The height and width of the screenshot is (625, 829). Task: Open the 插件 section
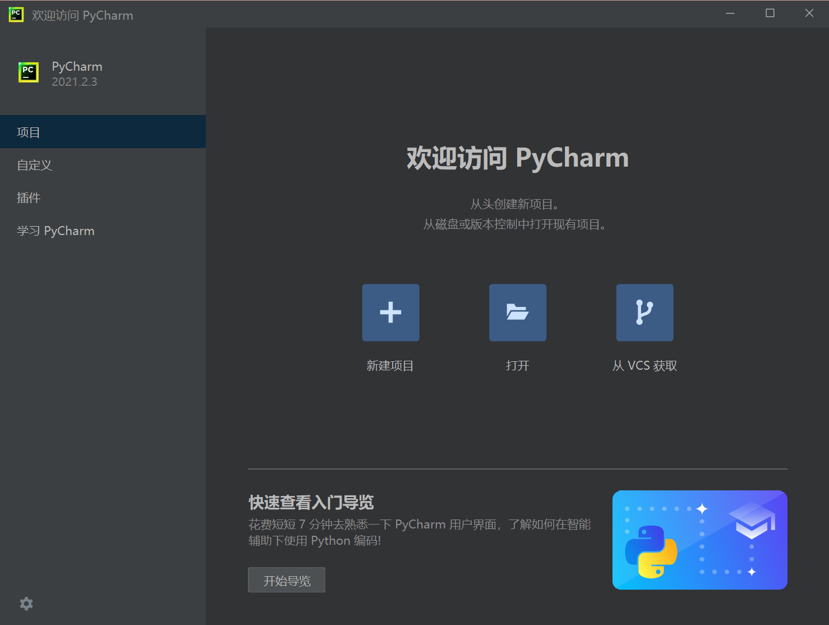[29, 197]
